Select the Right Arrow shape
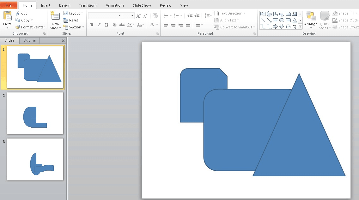Viewport: 359px width, 200px height. tap(276, 26)
